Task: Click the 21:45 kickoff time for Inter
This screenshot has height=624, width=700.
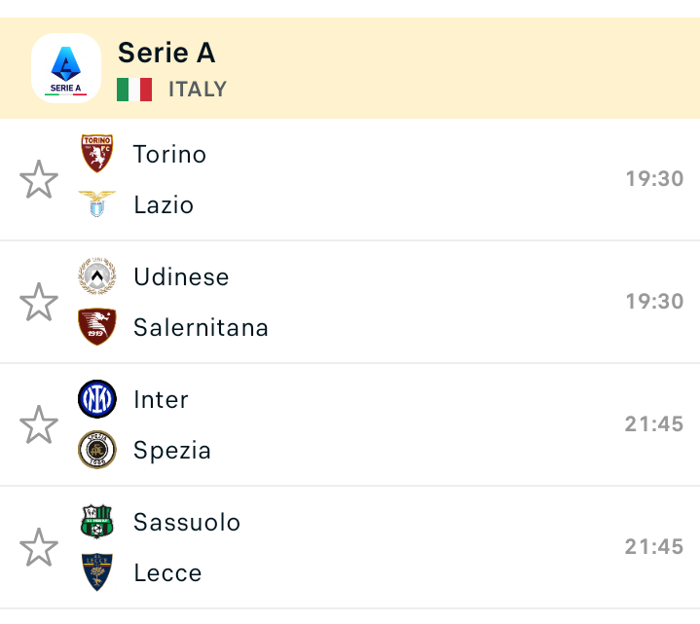Action: coord(654,424)
